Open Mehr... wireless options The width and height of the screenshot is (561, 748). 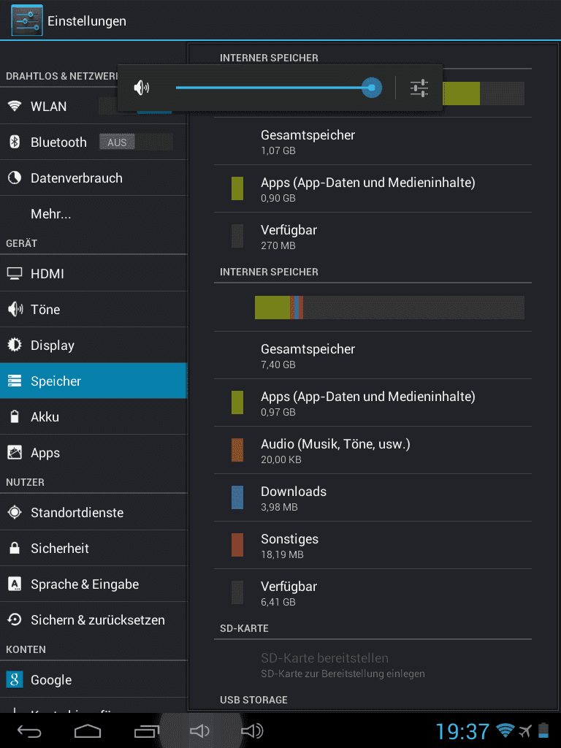[93, 214]
